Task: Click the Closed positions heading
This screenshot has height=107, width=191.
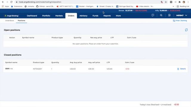Action: point(13,55)
